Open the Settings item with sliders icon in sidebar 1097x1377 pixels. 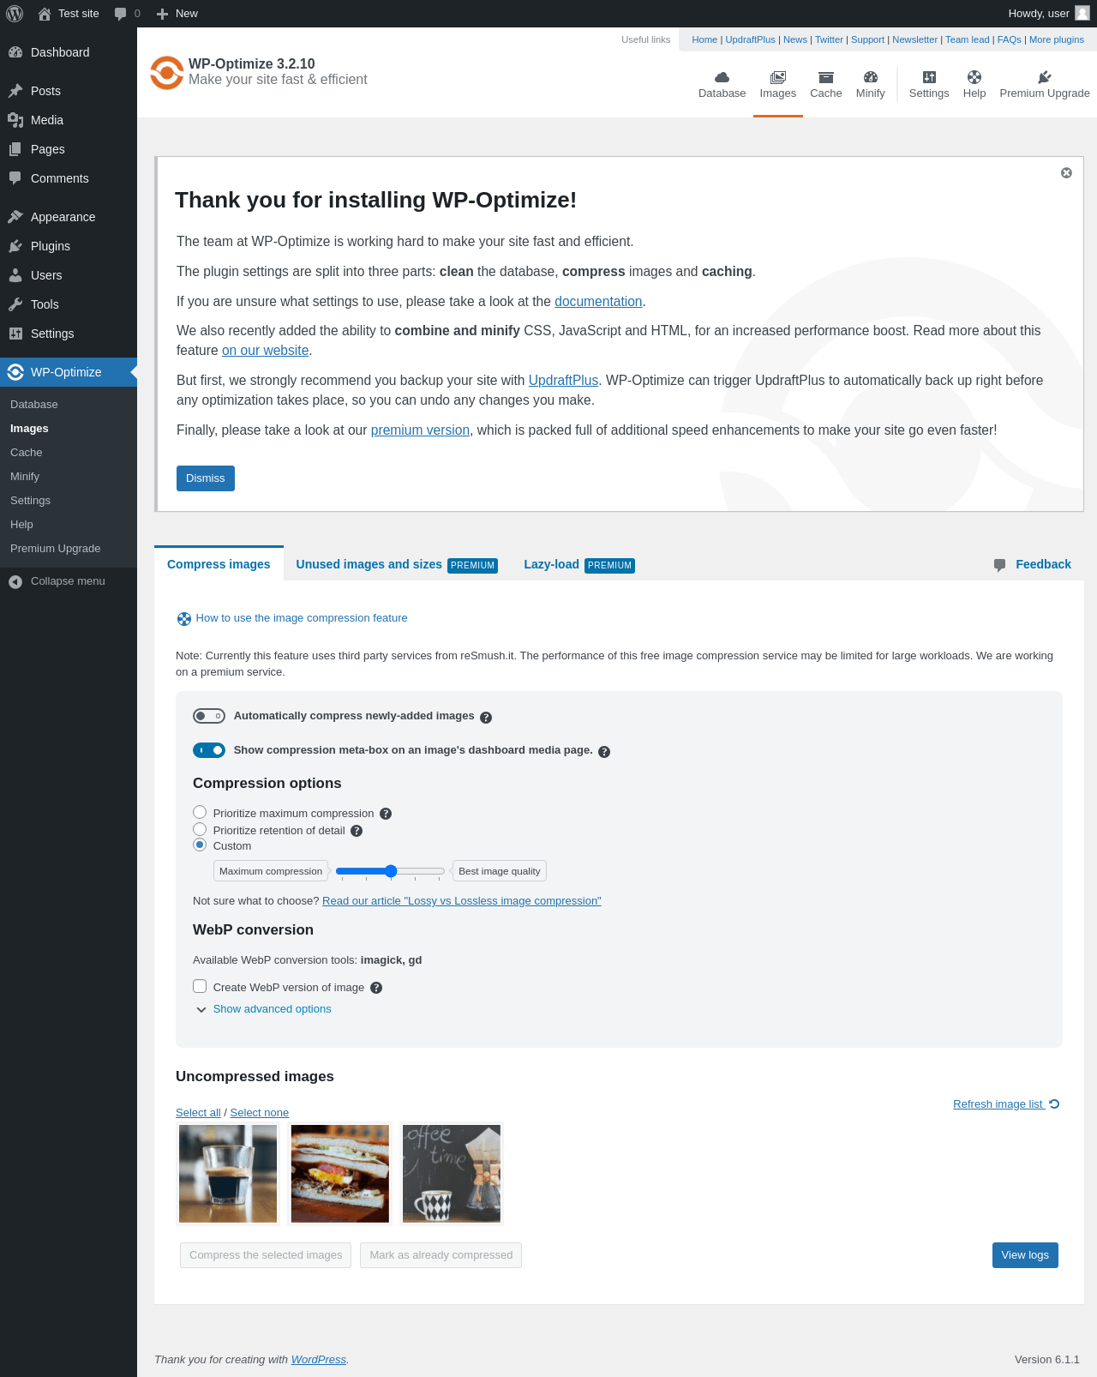coord(69,334)
